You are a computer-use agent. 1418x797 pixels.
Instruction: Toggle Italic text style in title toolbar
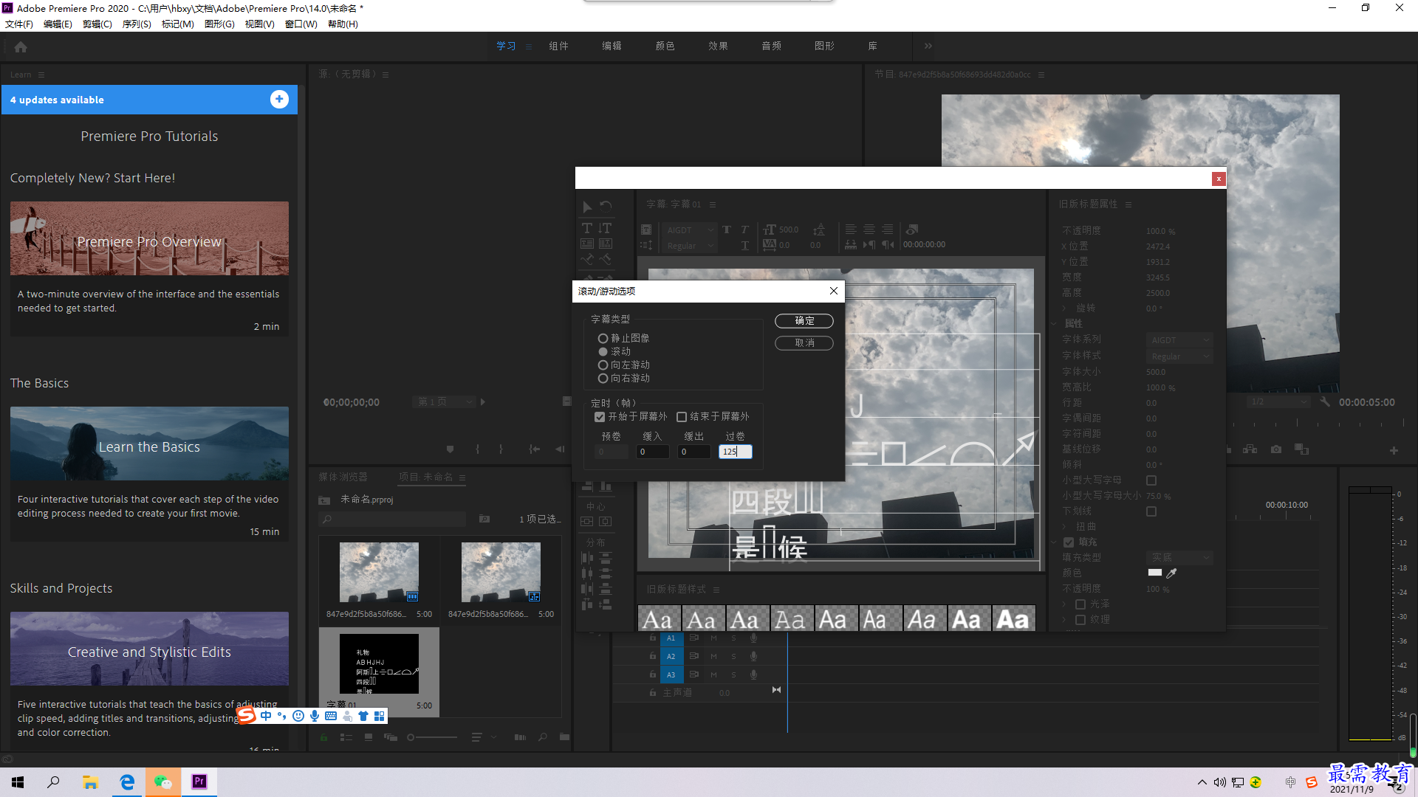click(744, 230)
